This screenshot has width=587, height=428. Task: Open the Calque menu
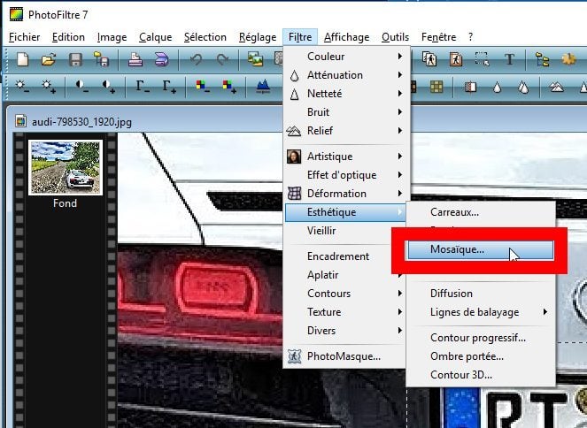[x=155, y=37]
